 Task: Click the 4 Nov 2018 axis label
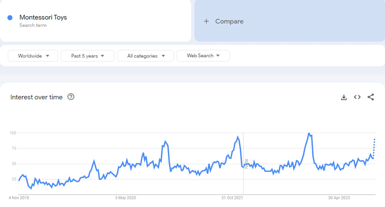click(19, 197)
